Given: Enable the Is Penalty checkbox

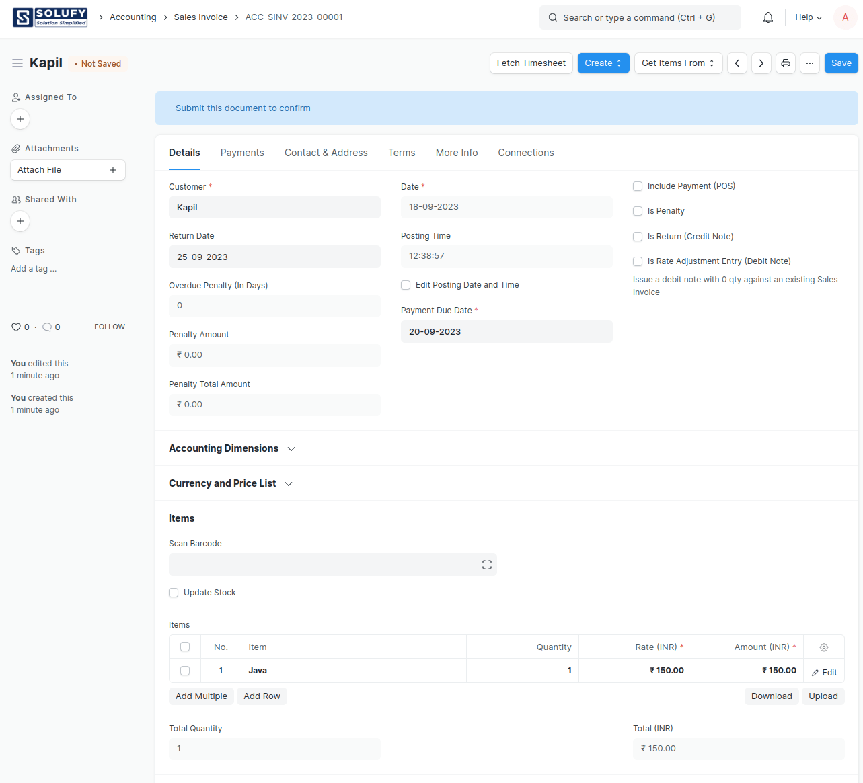Looking at the screenshot, I should coord(638,211).
